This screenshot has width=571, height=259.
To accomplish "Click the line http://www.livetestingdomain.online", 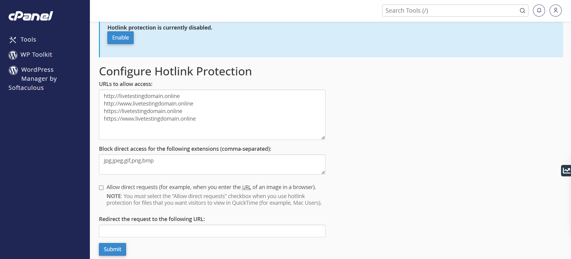I will click(148, 103).
